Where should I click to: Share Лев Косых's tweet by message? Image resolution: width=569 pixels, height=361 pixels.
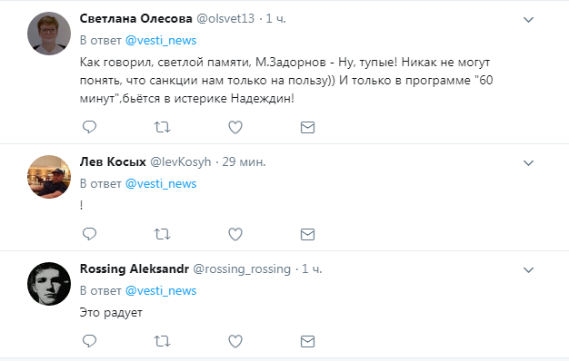307,235
